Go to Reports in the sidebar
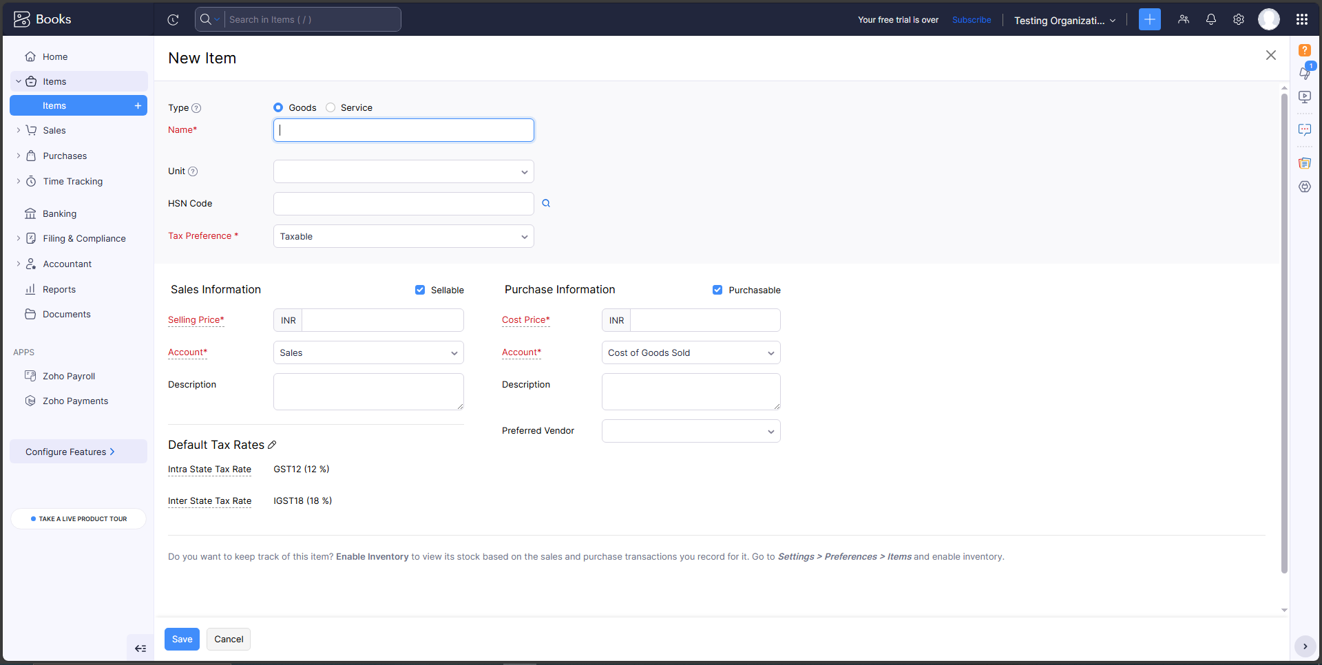Screen dimensions: 1322x665 click(x=59, y=289)
